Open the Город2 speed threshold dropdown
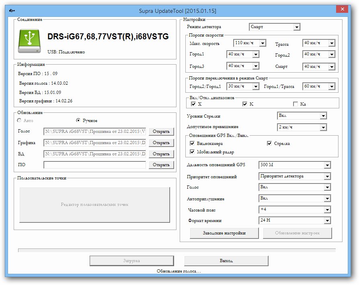This screenshot has height=285, width=359. tap(319, 54)
